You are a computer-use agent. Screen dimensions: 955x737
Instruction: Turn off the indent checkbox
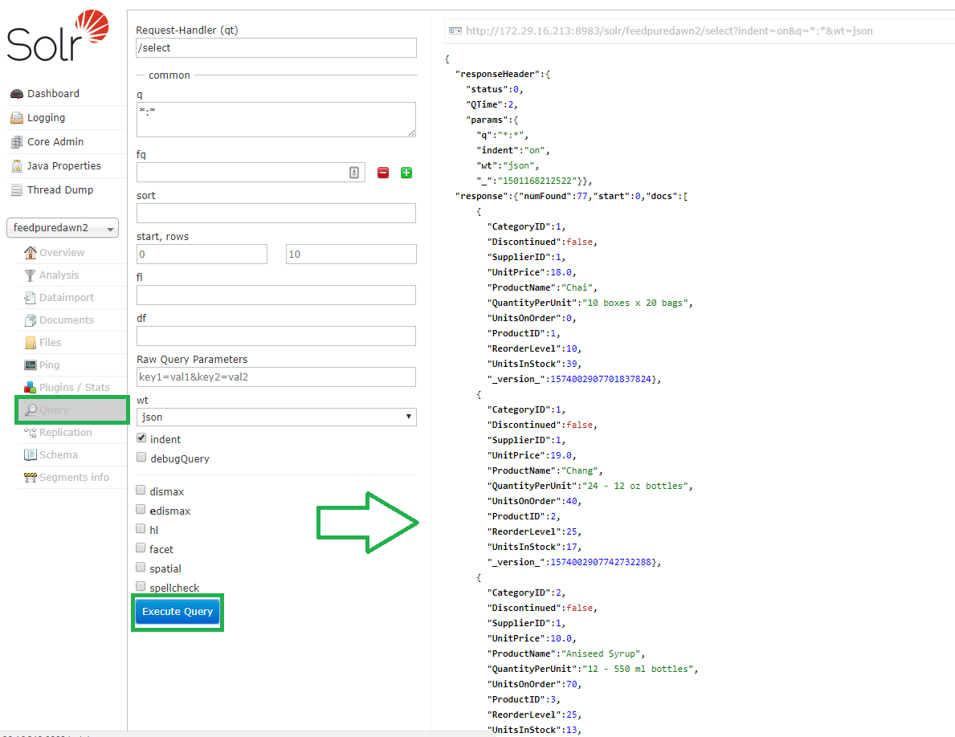point(141,438)
